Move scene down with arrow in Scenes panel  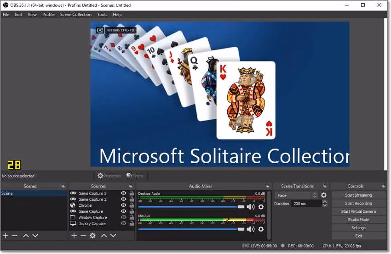point(35,235)
